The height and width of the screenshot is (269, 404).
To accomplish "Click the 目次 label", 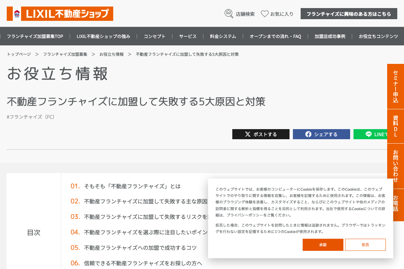I will [x=34, y=232].
